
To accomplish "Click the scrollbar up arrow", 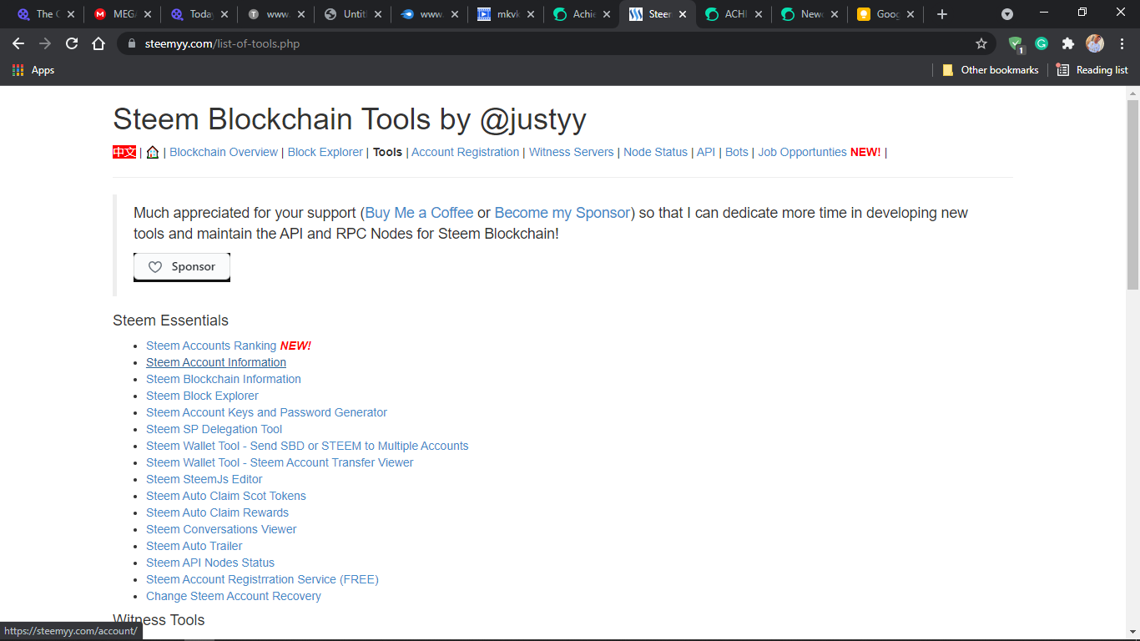I will 1132,93.
